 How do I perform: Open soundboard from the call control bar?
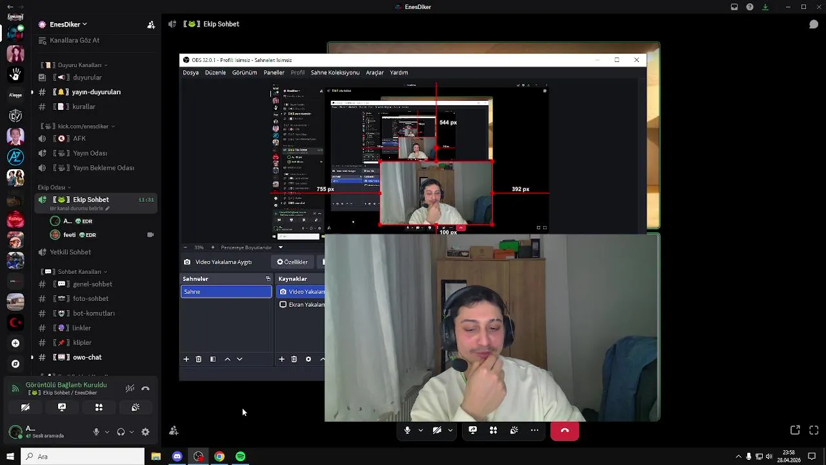(x=514, y=430)
